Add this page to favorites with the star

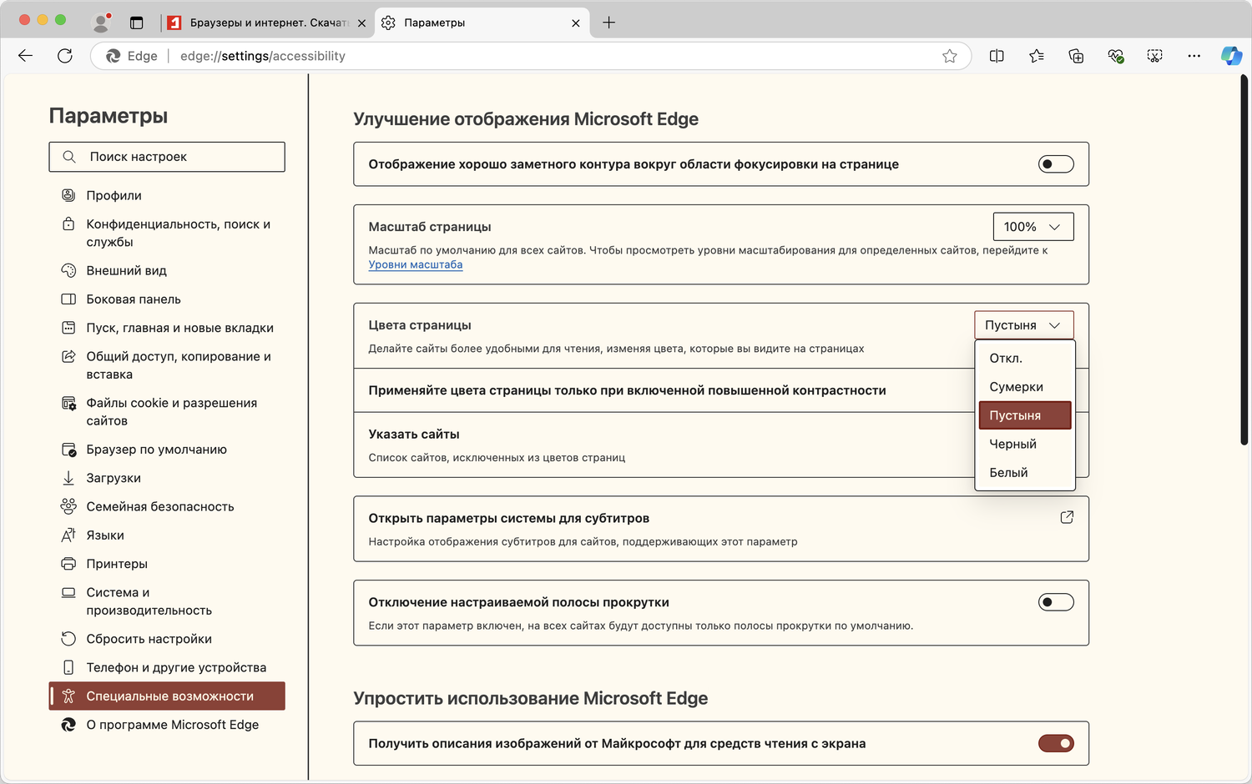[x=950, y=56]
